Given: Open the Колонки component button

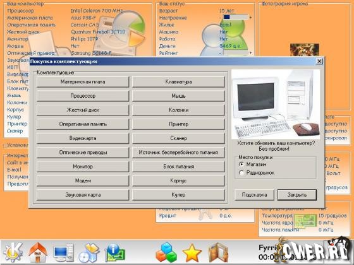Looking at the screenshot, I should pos(178,110).
